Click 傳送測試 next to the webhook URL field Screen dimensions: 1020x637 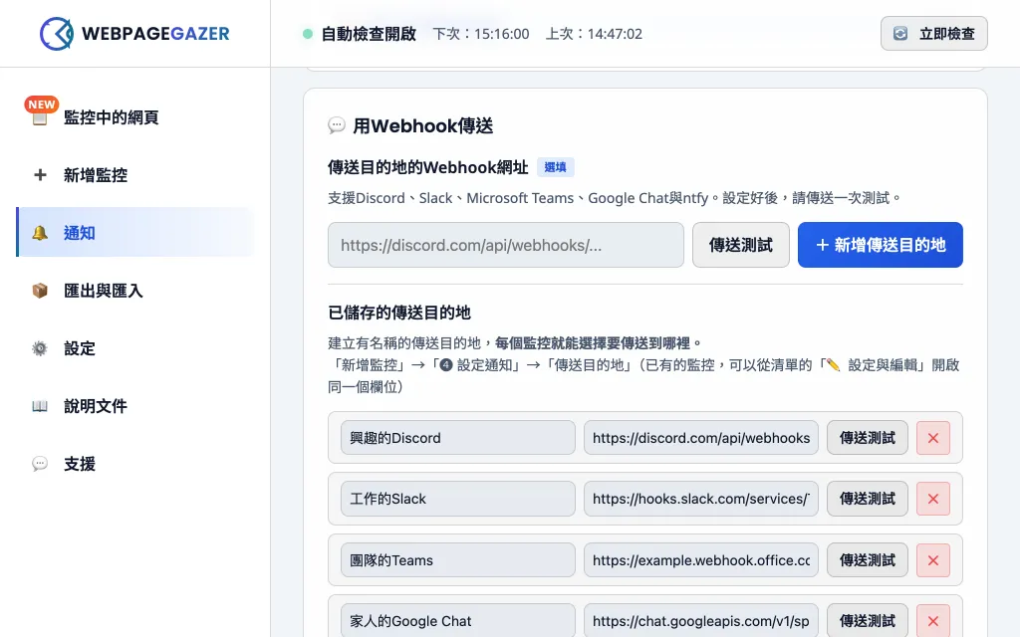[741, 245]
